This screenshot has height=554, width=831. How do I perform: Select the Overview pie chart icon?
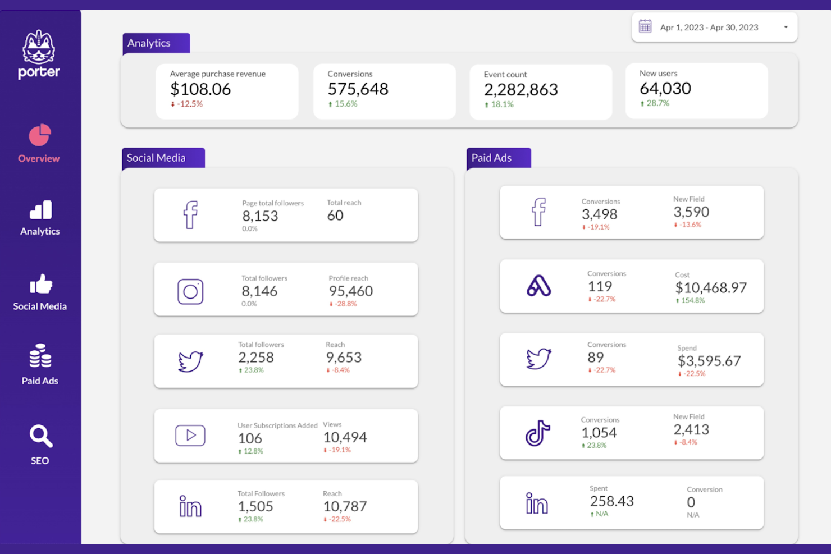(x=39, y=134)
